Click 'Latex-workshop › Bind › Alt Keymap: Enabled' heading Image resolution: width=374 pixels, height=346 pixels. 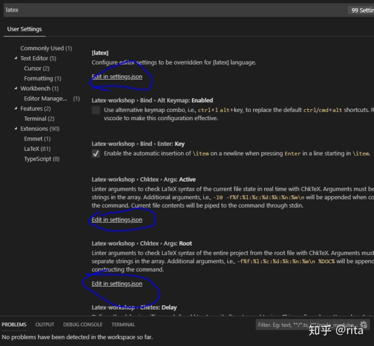152,100
